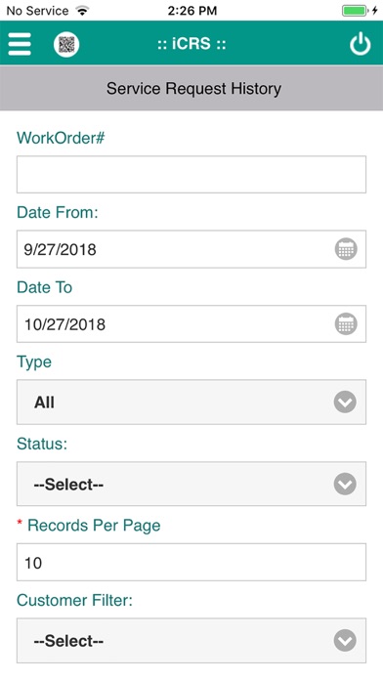This screenshot has width=383, height=680.
Task: Tap the Customer Filter chevron icon
Action: (345, 641)
